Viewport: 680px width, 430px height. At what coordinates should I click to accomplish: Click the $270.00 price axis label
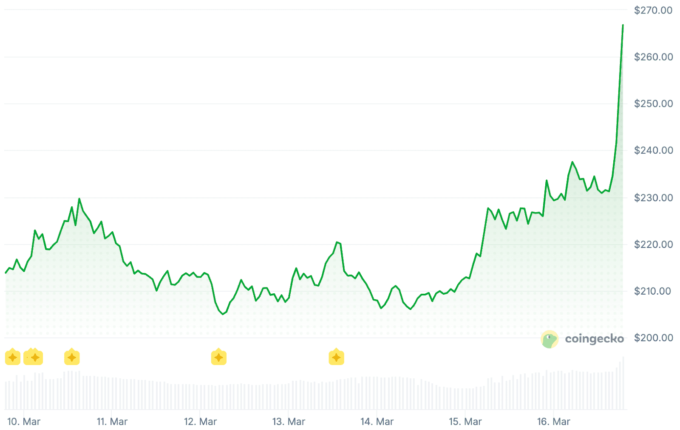(653, 10)
